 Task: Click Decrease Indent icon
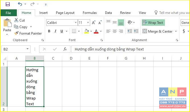pyautogui.click(x=130, y=31)
